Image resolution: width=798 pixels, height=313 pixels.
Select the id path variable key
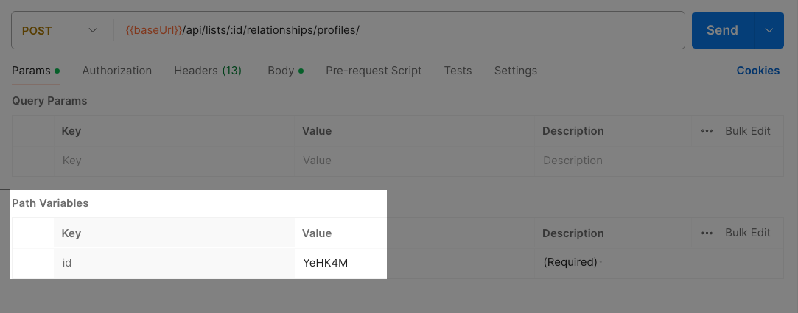point(174,263)
